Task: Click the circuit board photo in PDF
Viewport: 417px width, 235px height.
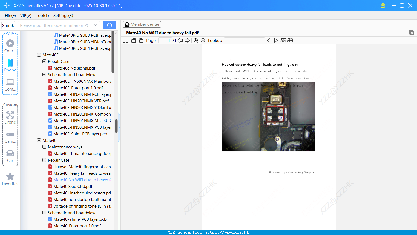Action: pyautogui.click(x=268, y=117)
